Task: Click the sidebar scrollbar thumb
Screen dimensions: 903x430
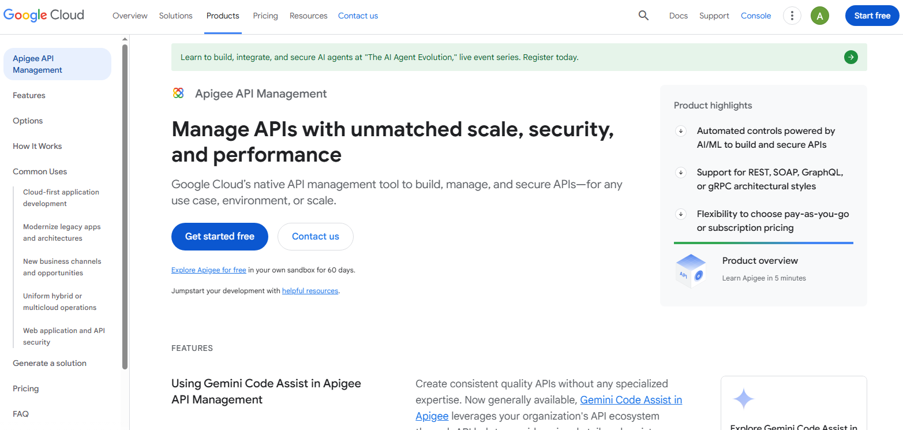Action: [124, 202]
